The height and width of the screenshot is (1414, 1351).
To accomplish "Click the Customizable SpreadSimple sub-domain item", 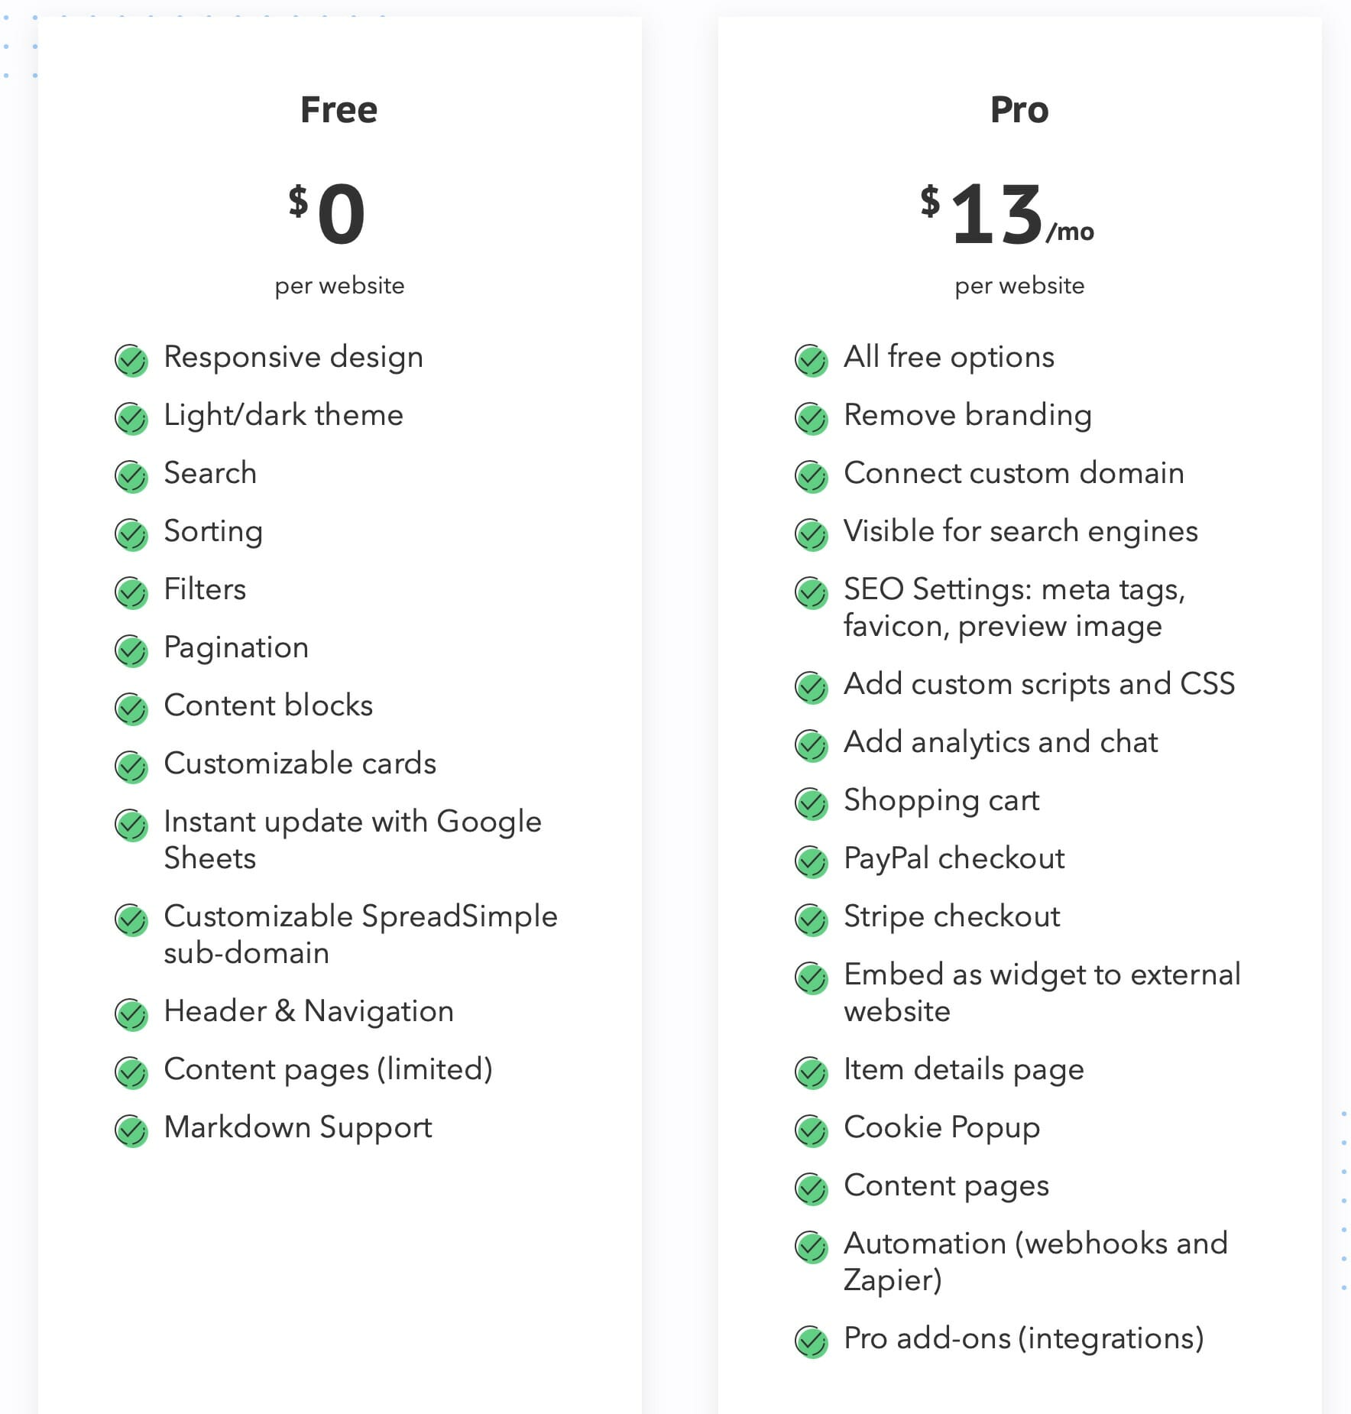I will pyautogui.click(x=361, y=934).
